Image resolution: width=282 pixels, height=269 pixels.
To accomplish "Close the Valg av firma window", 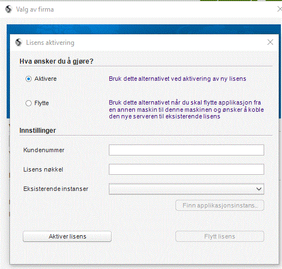I will click(280, 9).
